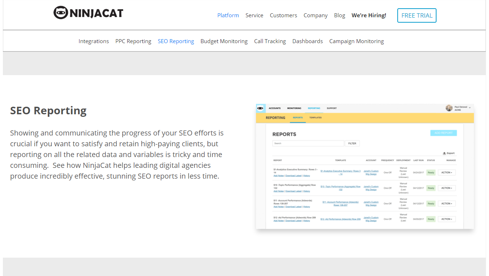Expand the Paul Deraval user chevron

[470, 107]
